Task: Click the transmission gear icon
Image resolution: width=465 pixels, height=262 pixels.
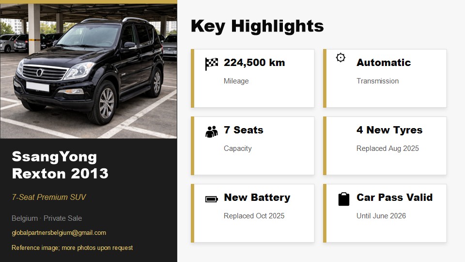Action: pyautogui.click(x=341, y=58)
